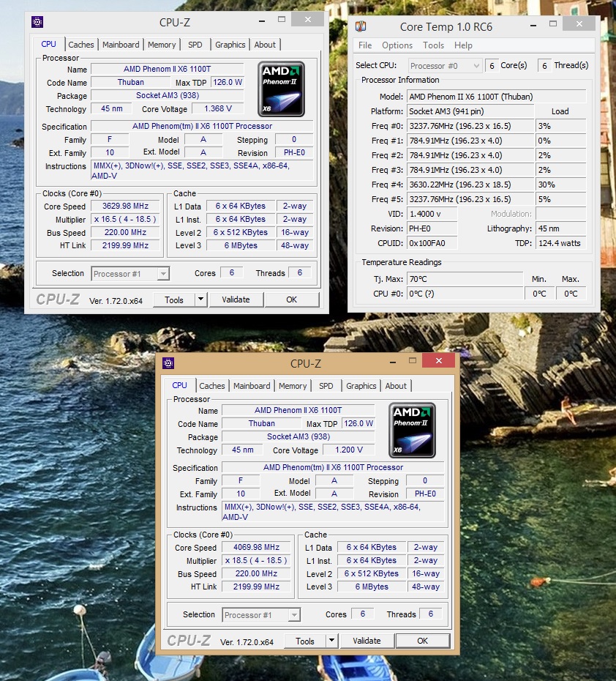The image size is (616, 681).
Task: Click the Core Temp app icon in title bar
Action: 361,26
